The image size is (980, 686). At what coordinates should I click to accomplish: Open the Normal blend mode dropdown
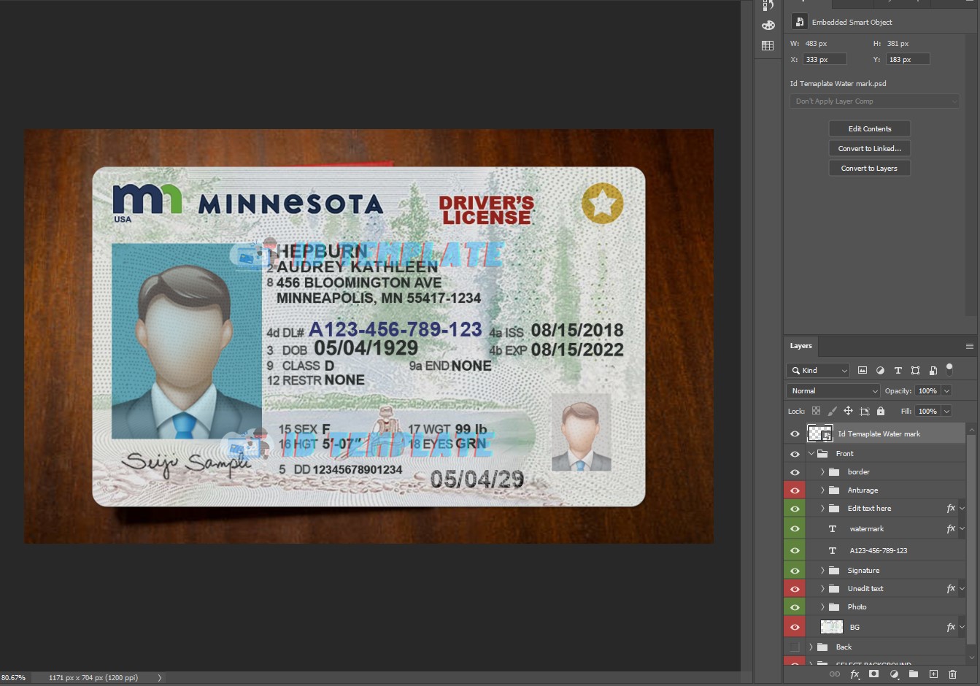click(x=834, y=391)
